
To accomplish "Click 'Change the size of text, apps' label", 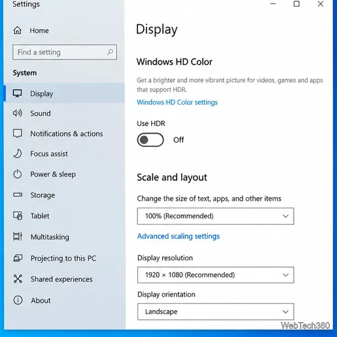I will tap(209, 199).
